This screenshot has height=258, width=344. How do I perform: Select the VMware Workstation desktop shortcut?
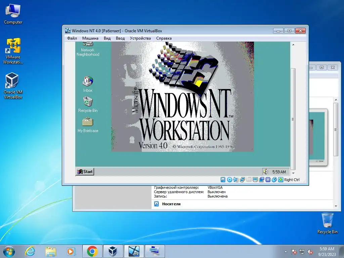(x=13, y=51)
